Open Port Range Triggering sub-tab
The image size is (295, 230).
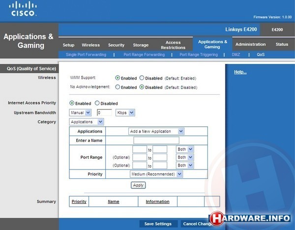[199, 55]
